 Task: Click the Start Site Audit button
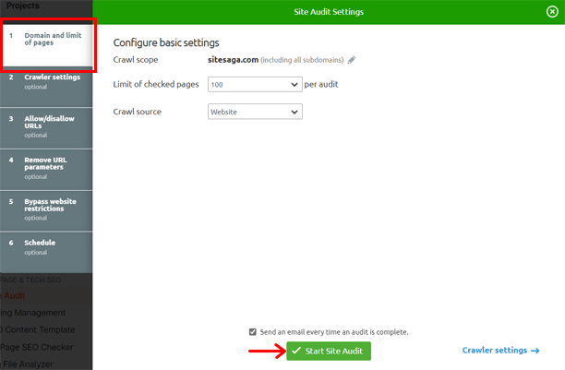point(329,351)
